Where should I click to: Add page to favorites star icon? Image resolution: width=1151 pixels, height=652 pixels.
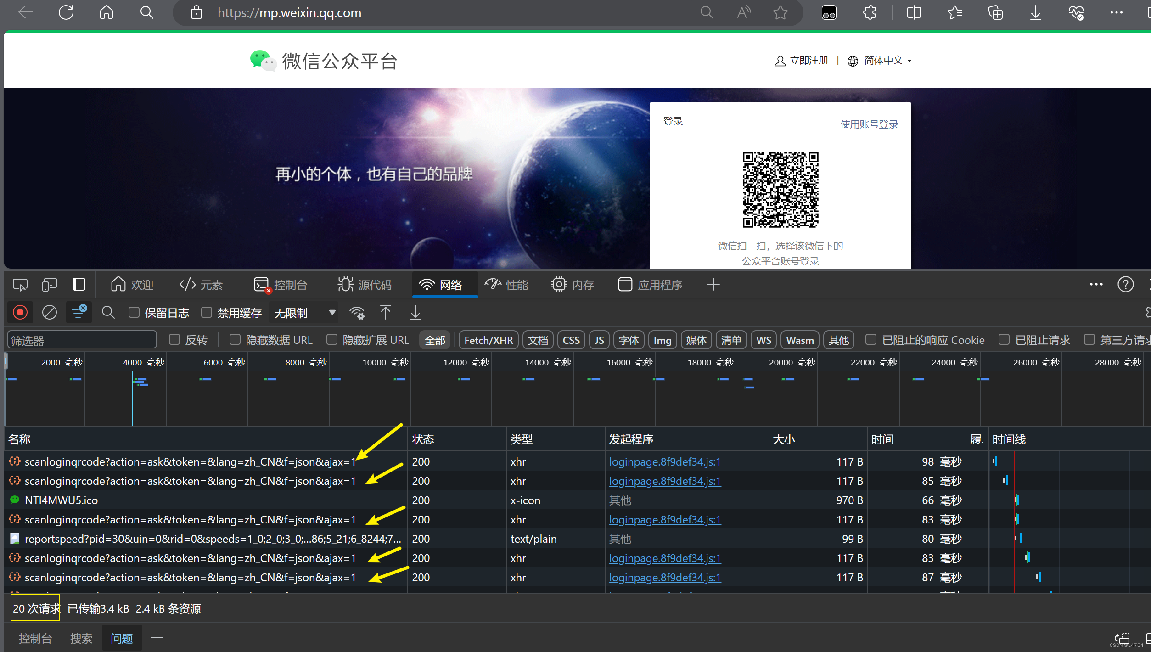click(x=780, y=12)
